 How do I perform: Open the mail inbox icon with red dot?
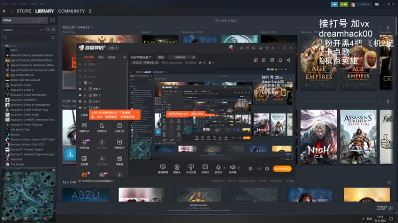(x=248, y=48)
